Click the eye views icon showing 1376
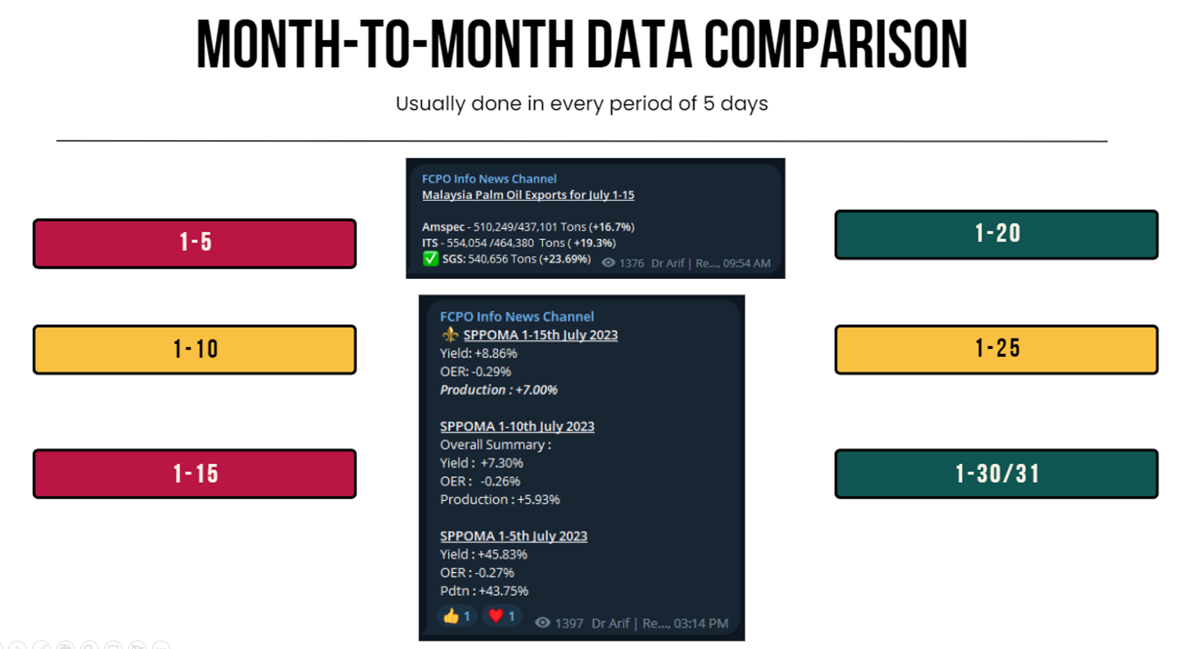The height and width of the screenshot is (649, 1184). pyautogui.click(x=608, y=263)
